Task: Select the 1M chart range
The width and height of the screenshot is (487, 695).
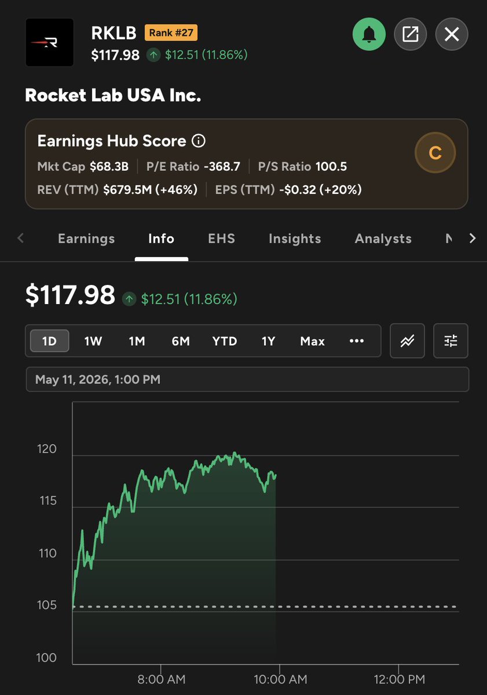Action: pyautogui.click(x=137, y=341)
